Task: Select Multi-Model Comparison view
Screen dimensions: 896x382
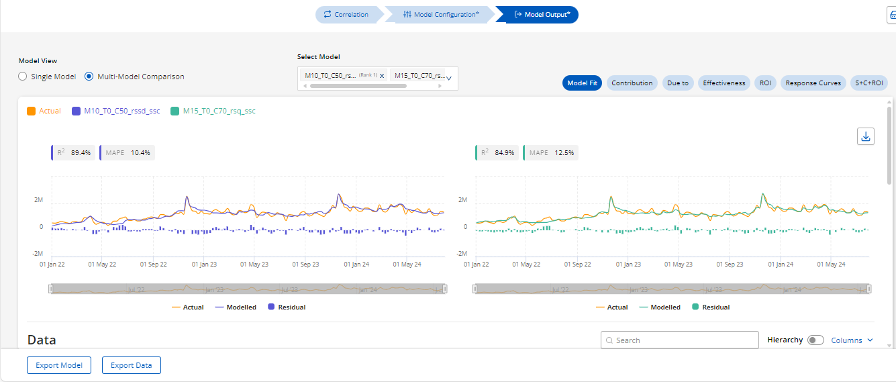Action: click(89, 77)
